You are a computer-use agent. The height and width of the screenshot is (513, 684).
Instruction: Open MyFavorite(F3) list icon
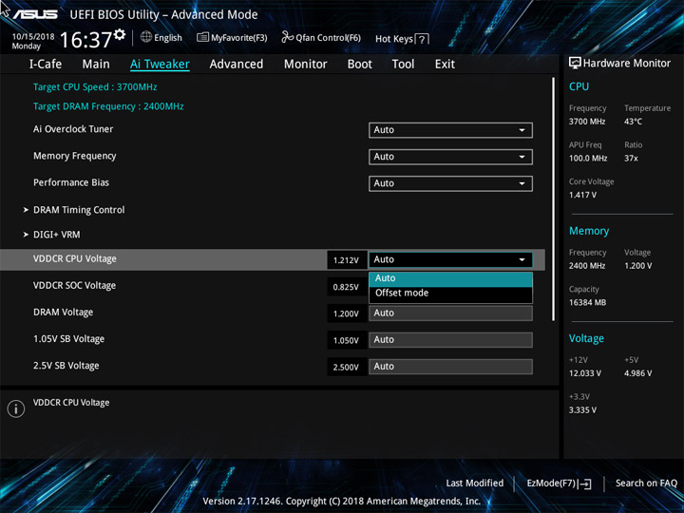[x=202, y=37]
